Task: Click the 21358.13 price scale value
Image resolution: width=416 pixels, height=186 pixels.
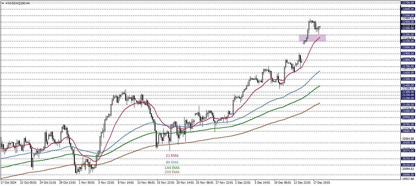Action: 408,89
